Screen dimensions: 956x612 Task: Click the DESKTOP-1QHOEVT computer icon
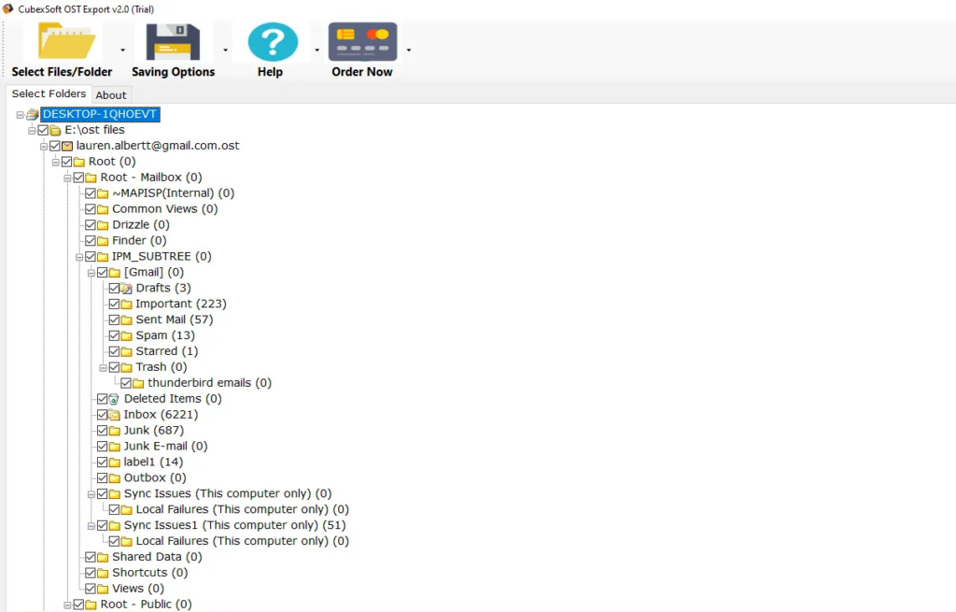tap(33, 114)
